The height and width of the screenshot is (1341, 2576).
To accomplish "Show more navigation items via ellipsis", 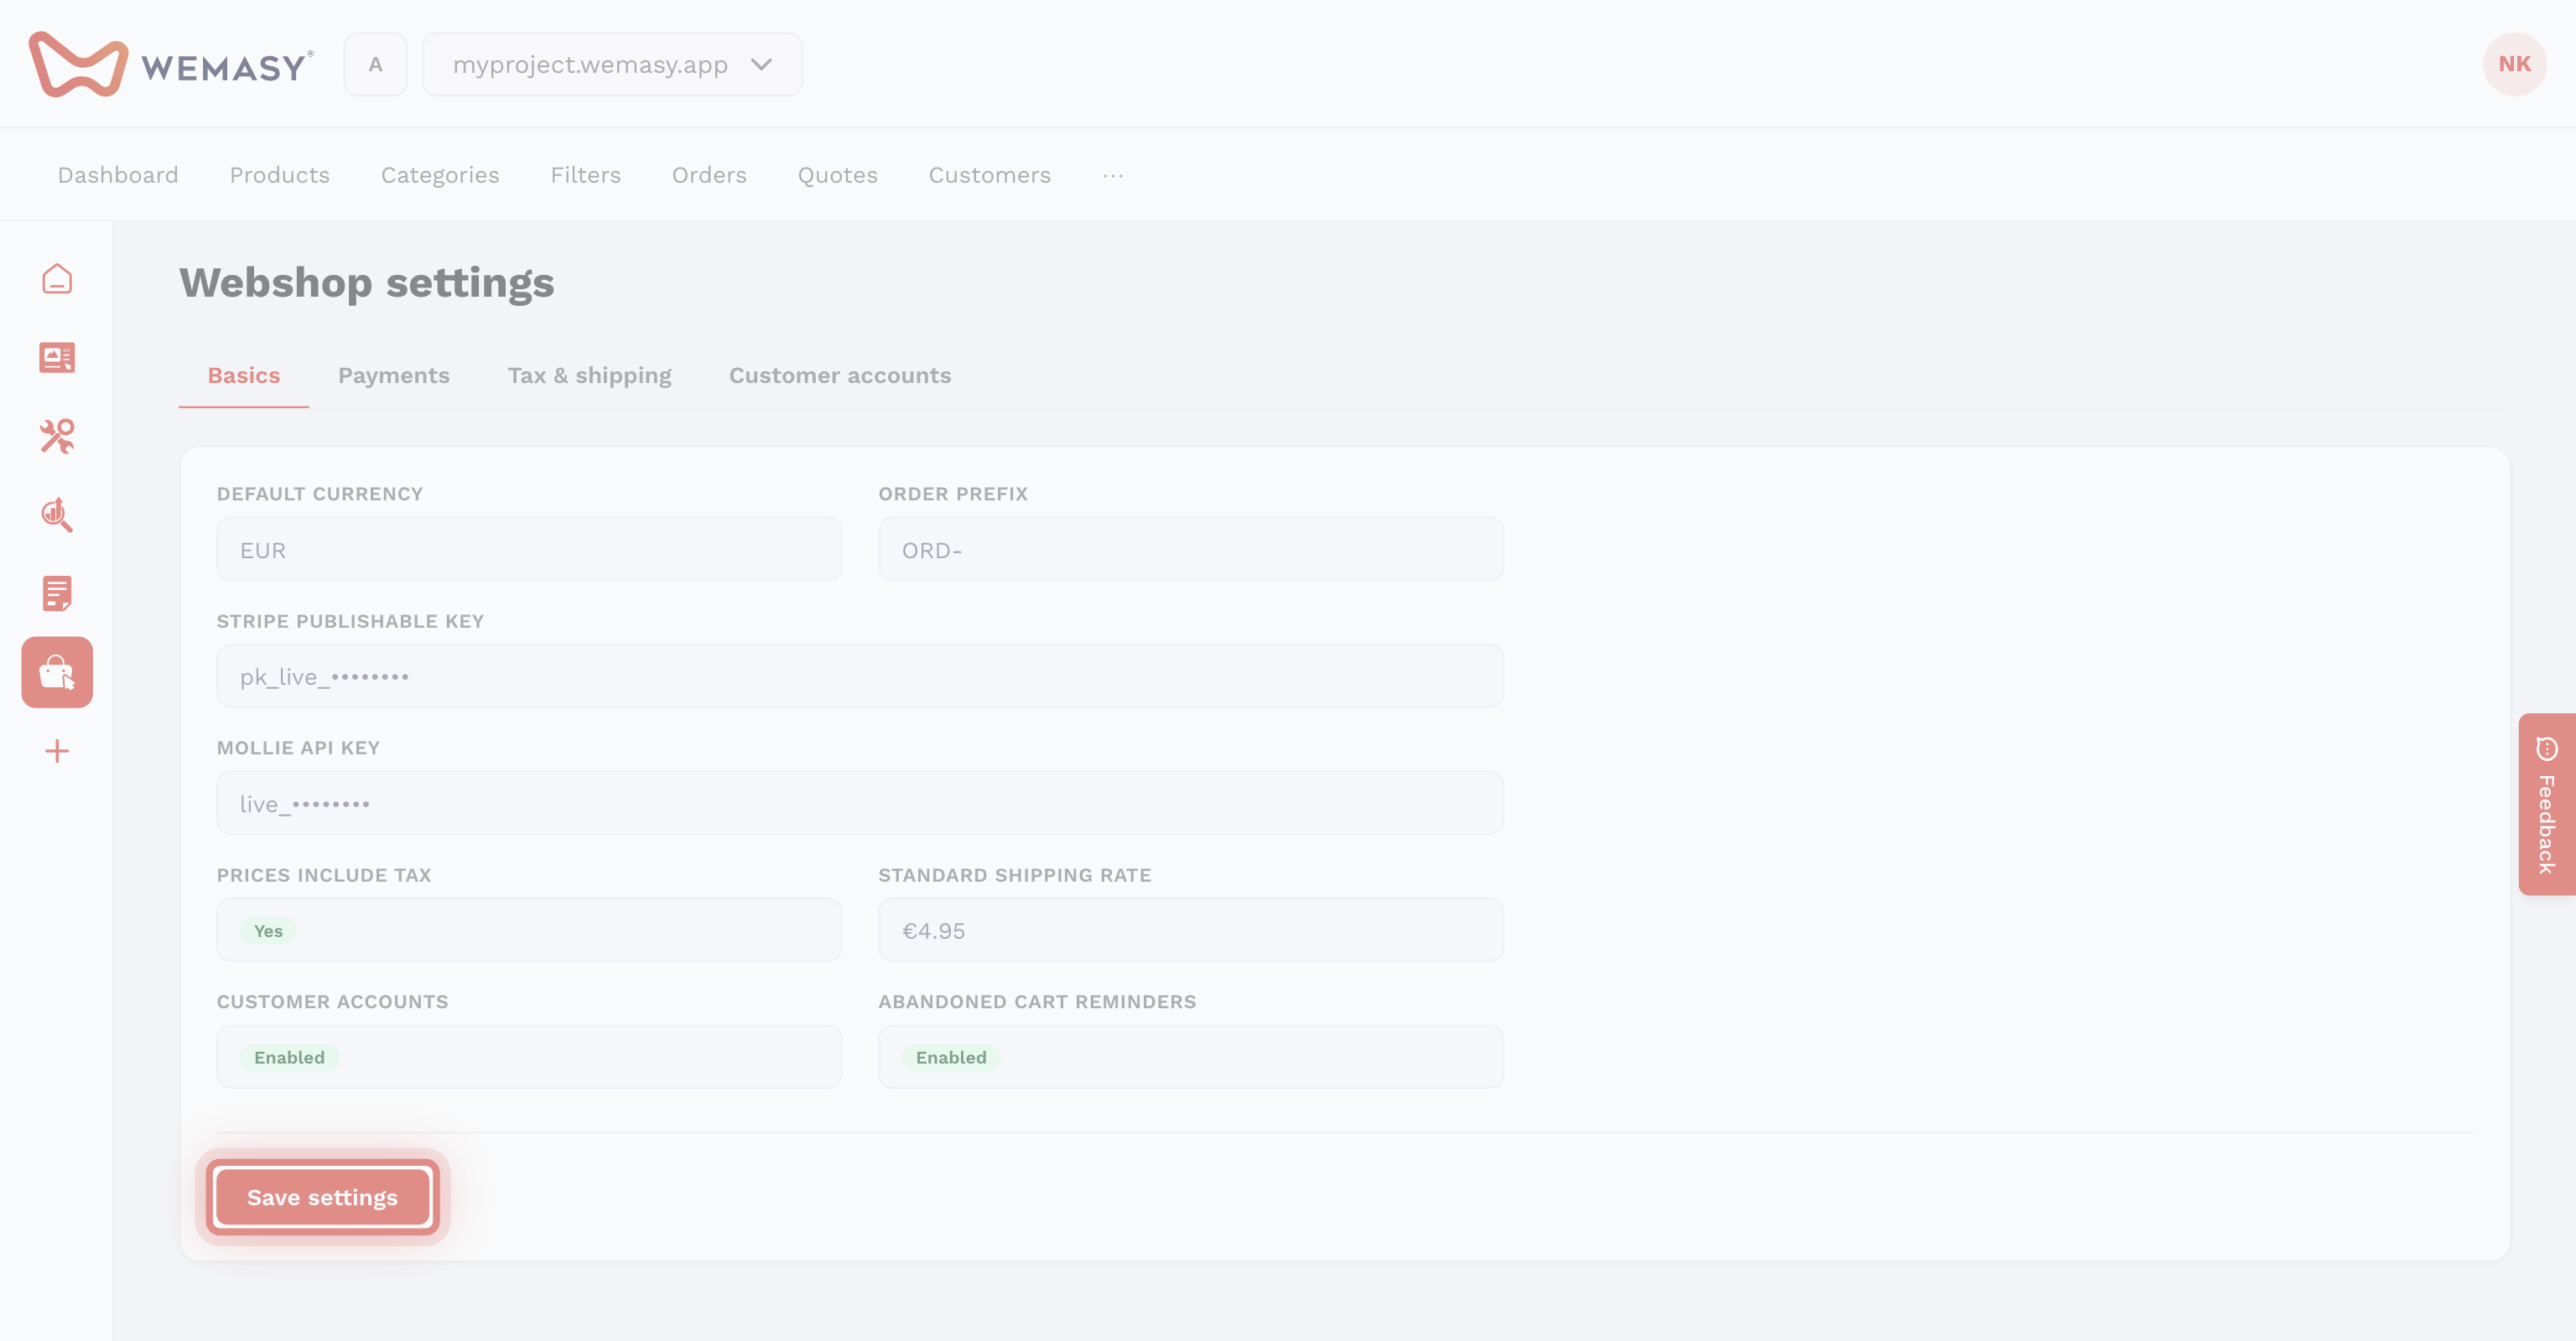I will point(1113,175).
